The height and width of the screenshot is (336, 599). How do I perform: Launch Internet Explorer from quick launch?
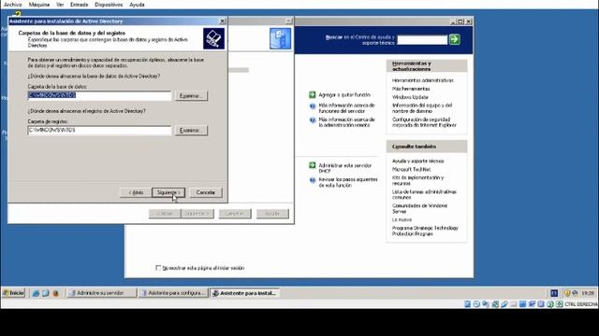[x=36, y=293]
